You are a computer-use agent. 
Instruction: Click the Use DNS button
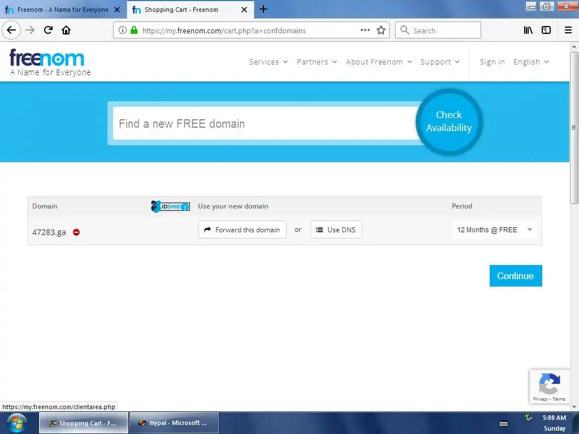coord(336,229)
